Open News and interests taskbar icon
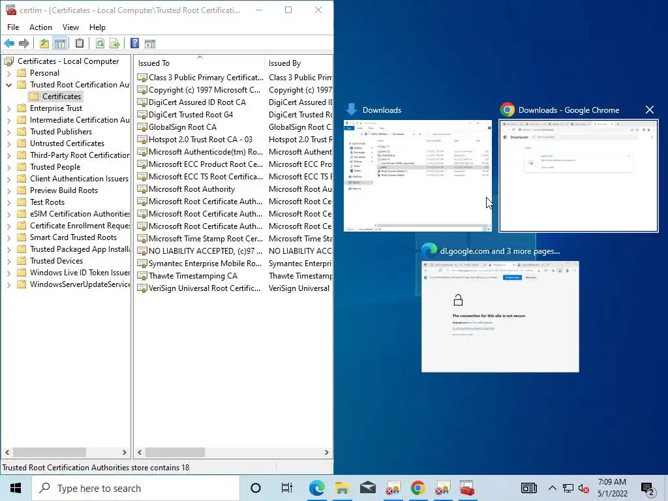 [528, 488]
